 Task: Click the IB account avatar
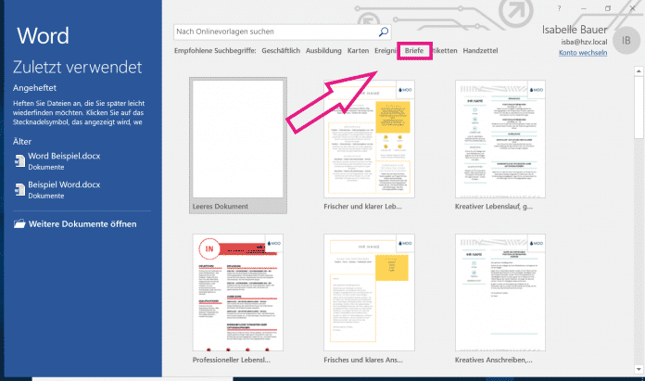(x=626, y=40)
